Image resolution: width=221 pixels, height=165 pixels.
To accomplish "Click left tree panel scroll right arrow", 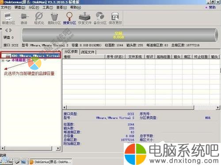I will tap(58, 148).
